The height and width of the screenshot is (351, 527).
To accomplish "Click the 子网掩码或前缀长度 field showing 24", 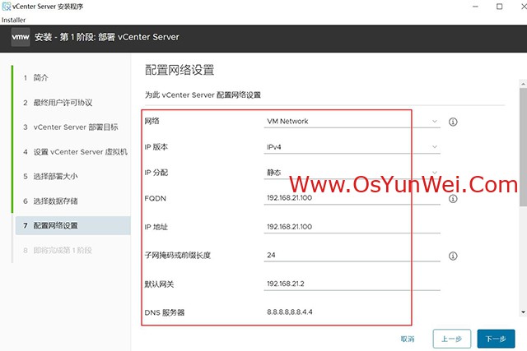I will pos(352,255).
